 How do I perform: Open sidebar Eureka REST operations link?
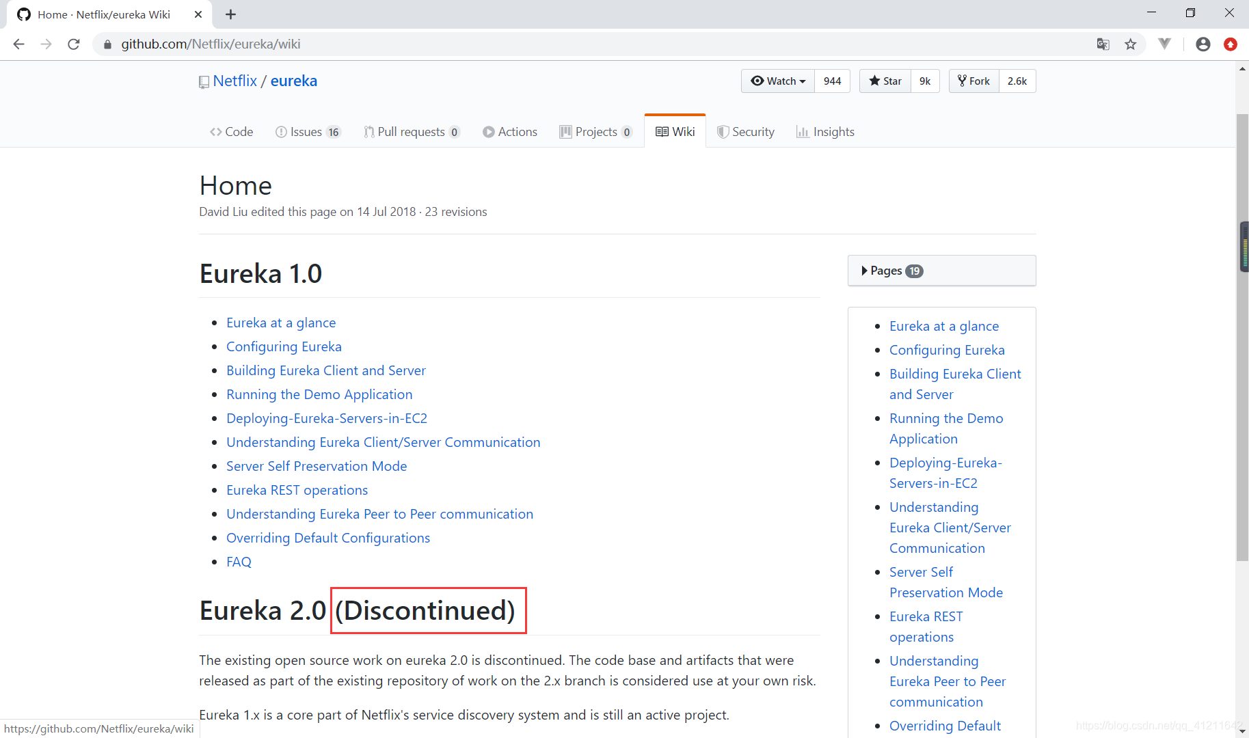pyautogui.click(x=926, y=627)
